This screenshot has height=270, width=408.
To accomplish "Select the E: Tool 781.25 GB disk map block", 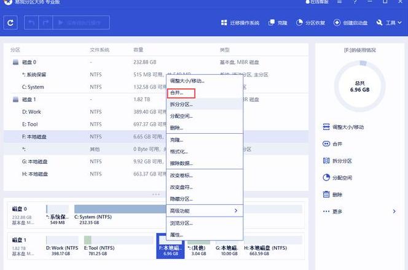I will 119,246.
